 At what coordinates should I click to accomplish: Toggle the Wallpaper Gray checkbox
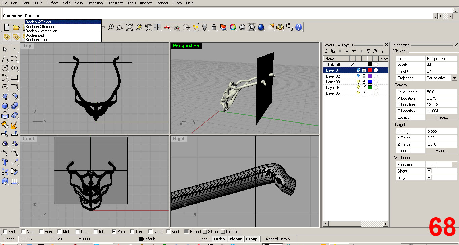[x=429, y=177]
